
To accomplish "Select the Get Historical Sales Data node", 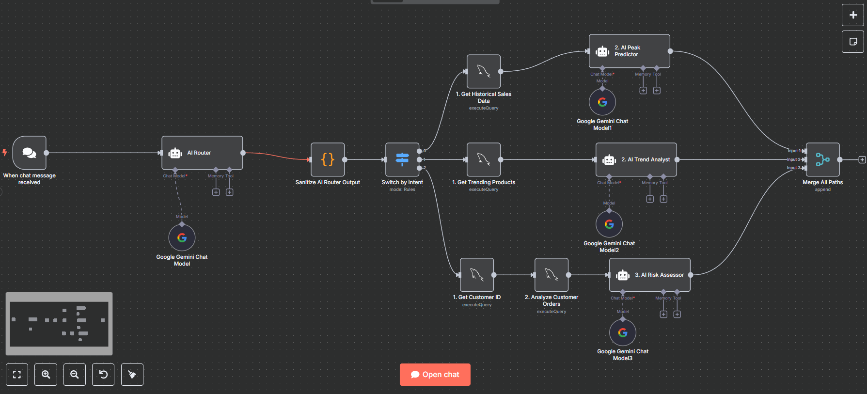I will (484, 71).
